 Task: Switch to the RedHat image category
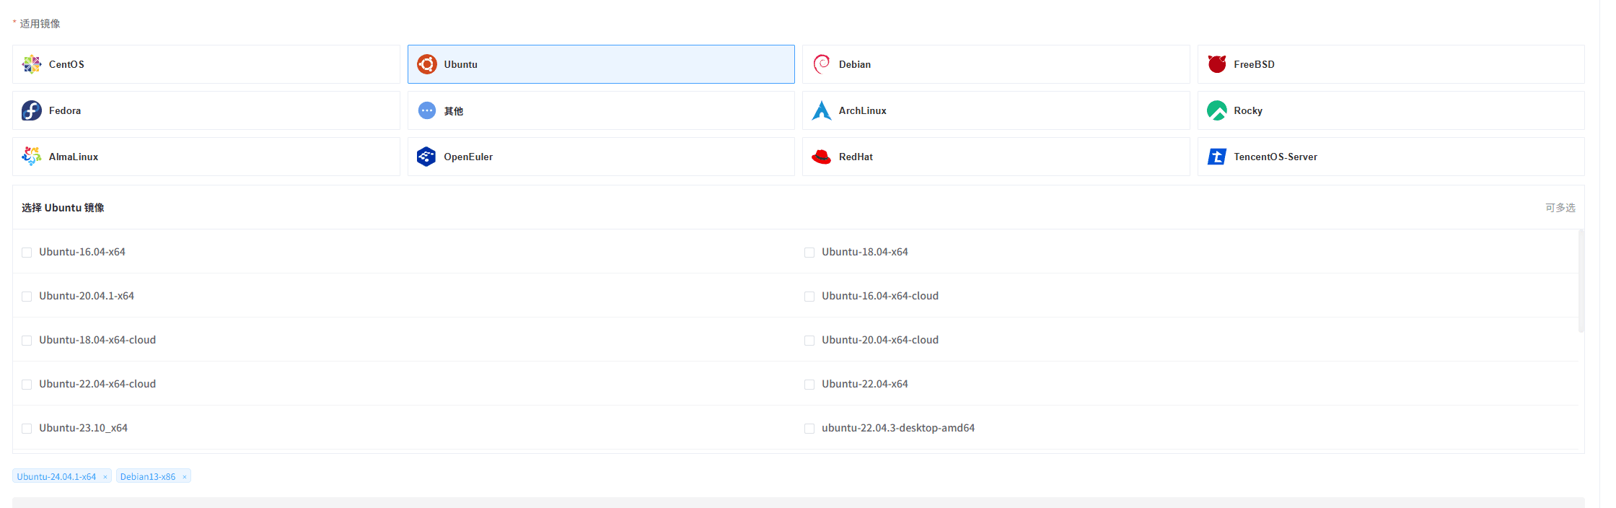[x=996, y=157]
